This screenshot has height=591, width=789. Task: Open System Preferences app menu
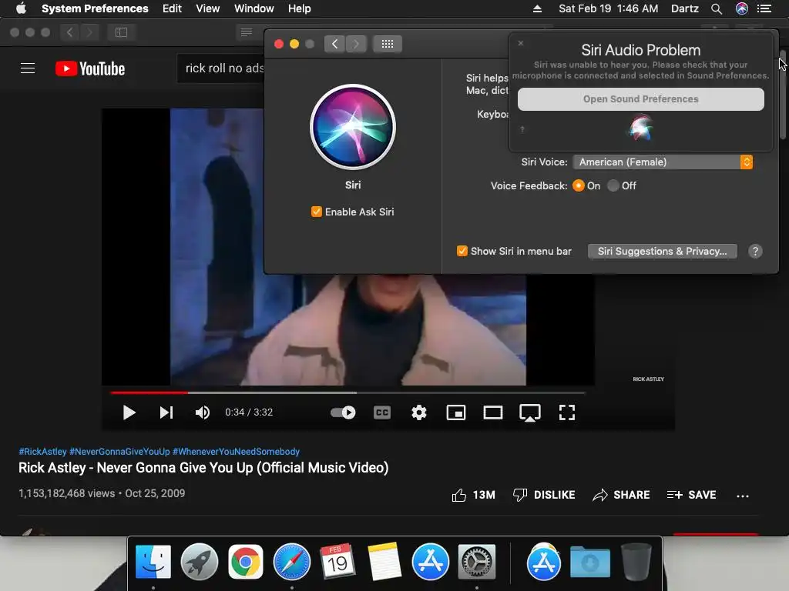(95, 8)
